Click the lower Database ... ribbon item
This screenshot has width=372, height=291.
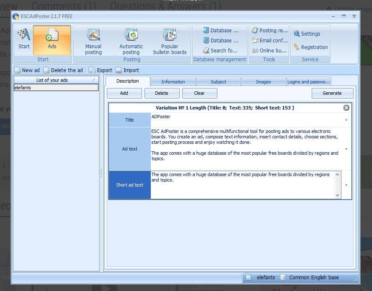click(221, 40)
